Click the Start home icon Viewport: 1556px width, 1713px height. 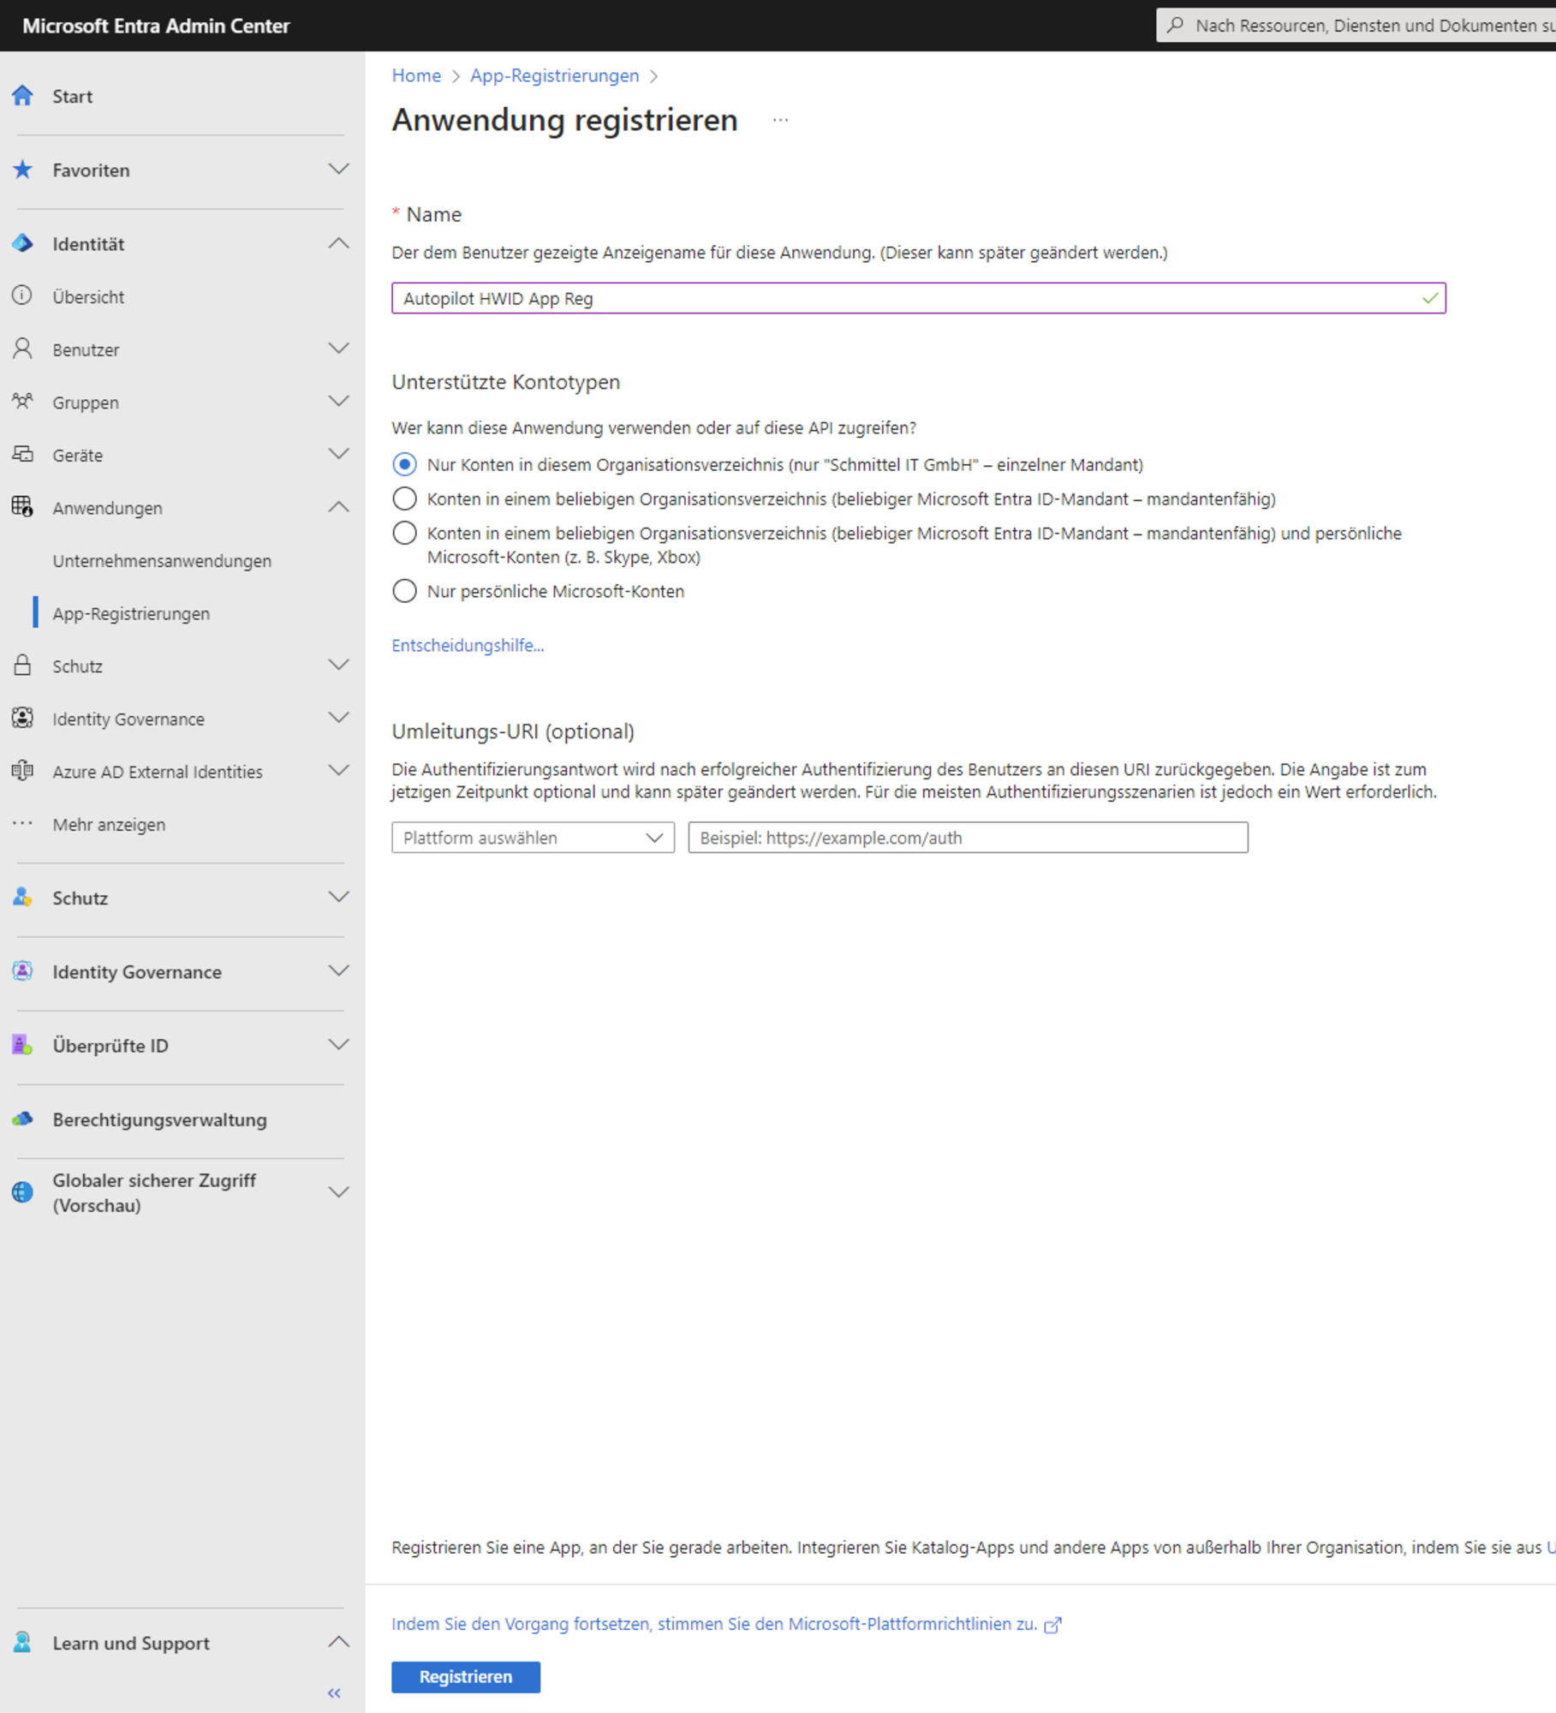click(21, 96)
